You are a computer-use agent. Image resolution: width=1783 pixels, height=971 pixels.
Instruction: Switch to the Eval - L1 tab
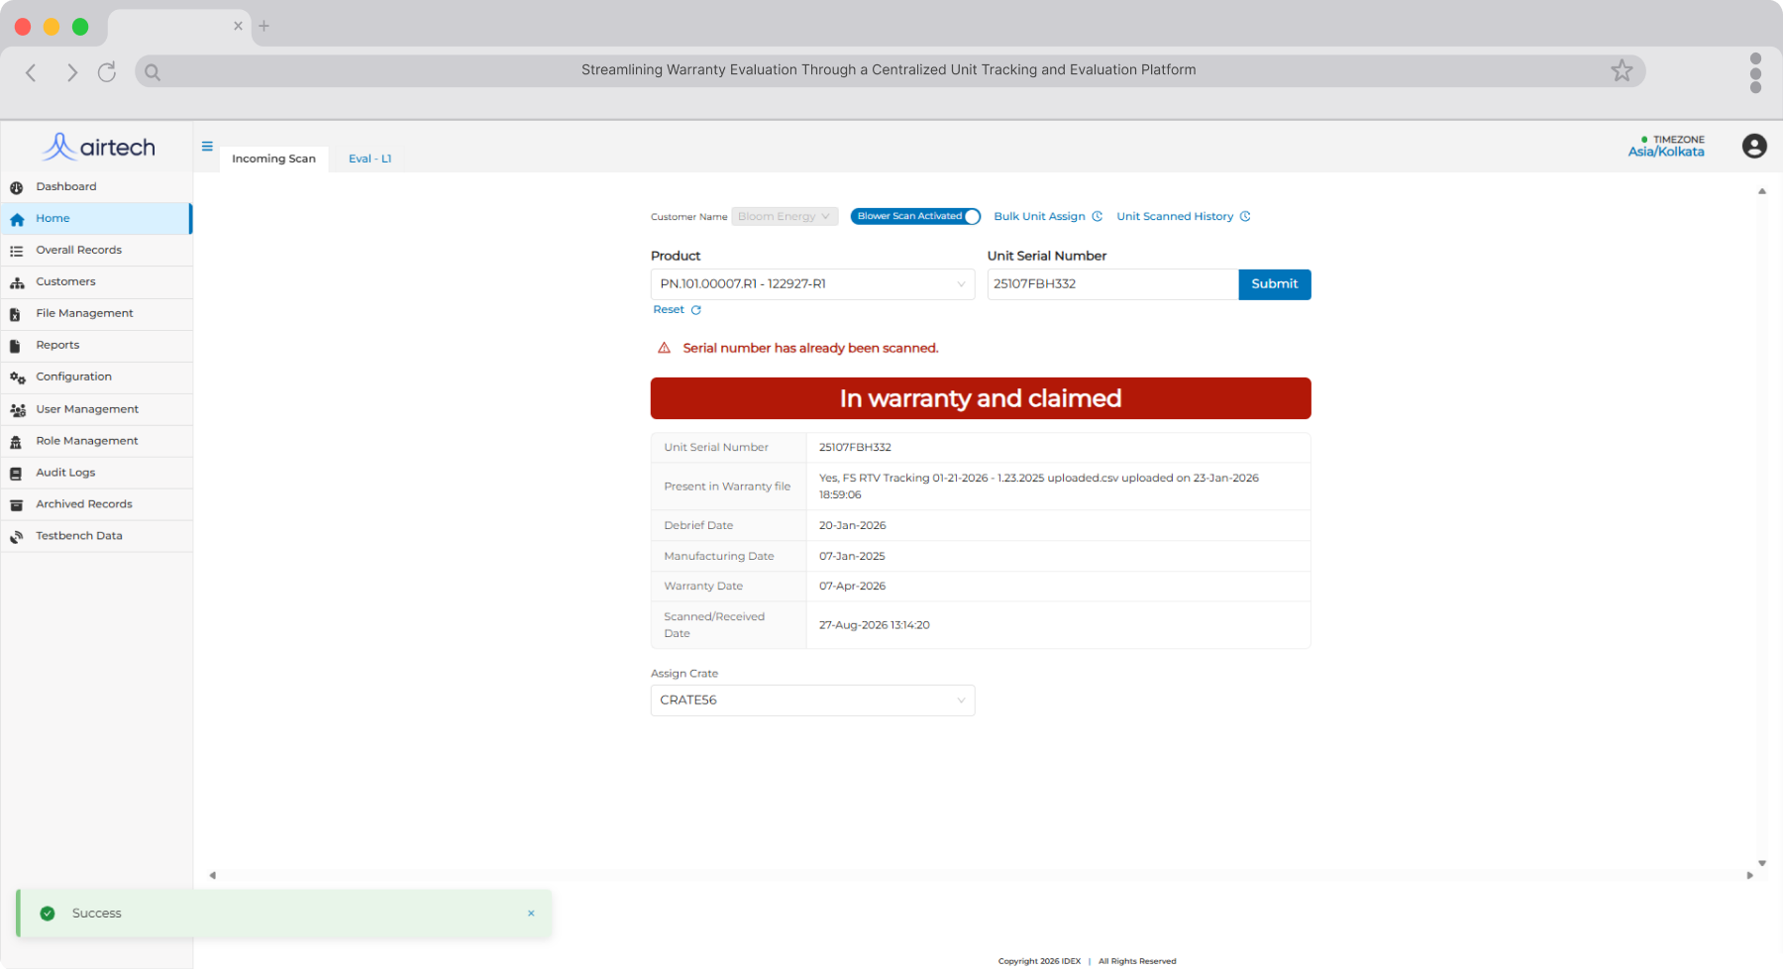370,159
